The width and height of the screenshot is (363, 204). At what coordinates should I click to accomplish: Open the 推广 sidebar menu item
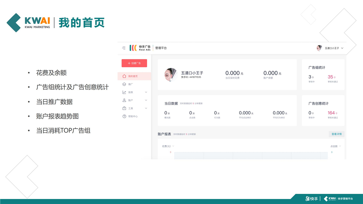tap(131, 84)
